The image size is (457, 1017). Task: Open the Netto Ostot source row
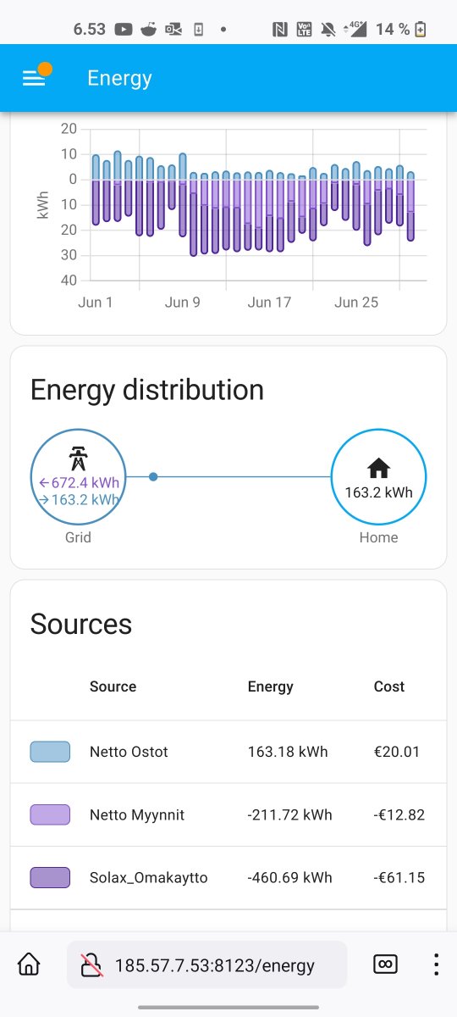(228, 752)
